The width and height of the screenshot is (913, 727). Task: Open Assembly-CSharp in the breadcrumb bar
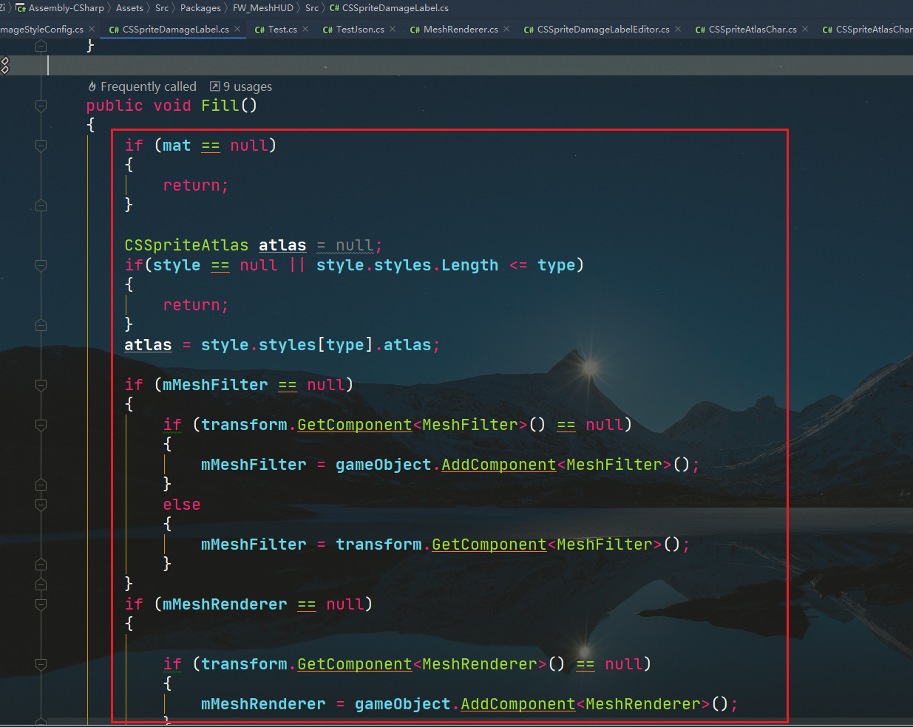click(66, 8)
